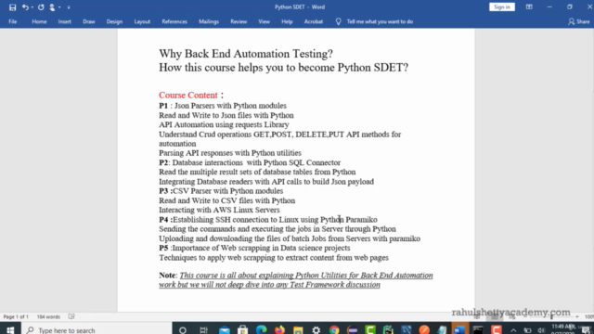This screenshot has width=594, height=334.
Task: Open Cortana circle icon on taskbar
Action: [x=183, y=330]
